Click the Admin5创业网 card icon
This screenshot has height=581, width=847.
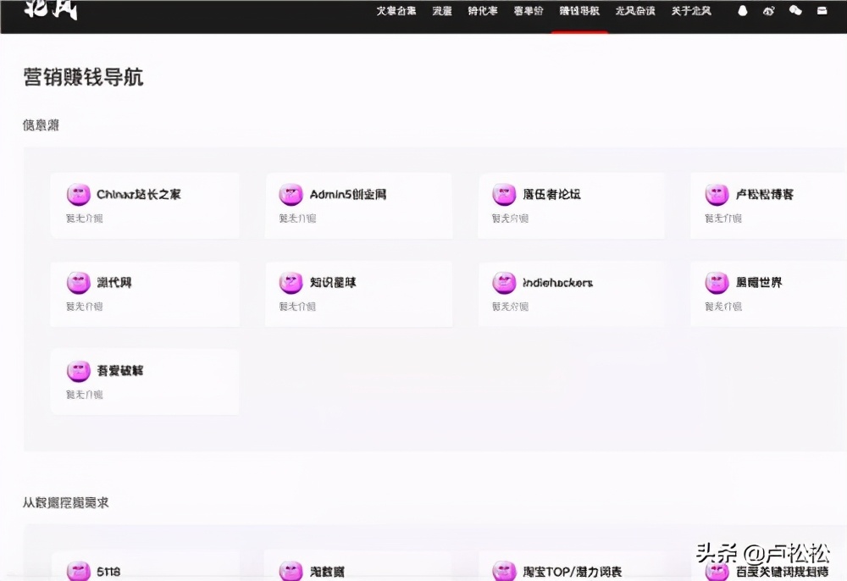291,194
